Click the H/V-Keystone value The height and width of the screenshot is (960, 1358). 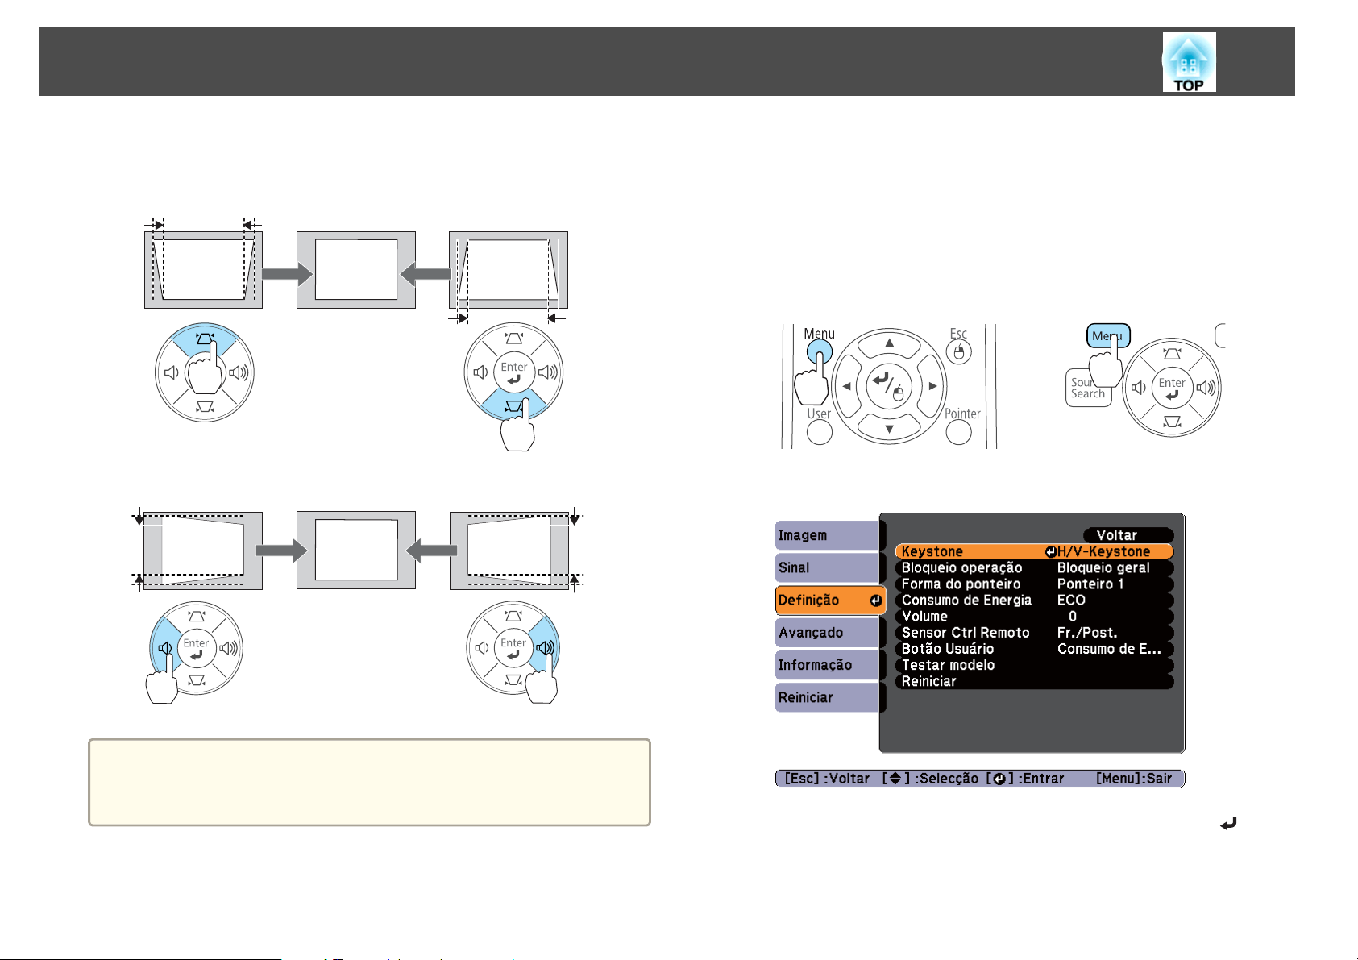(1103, 551)
